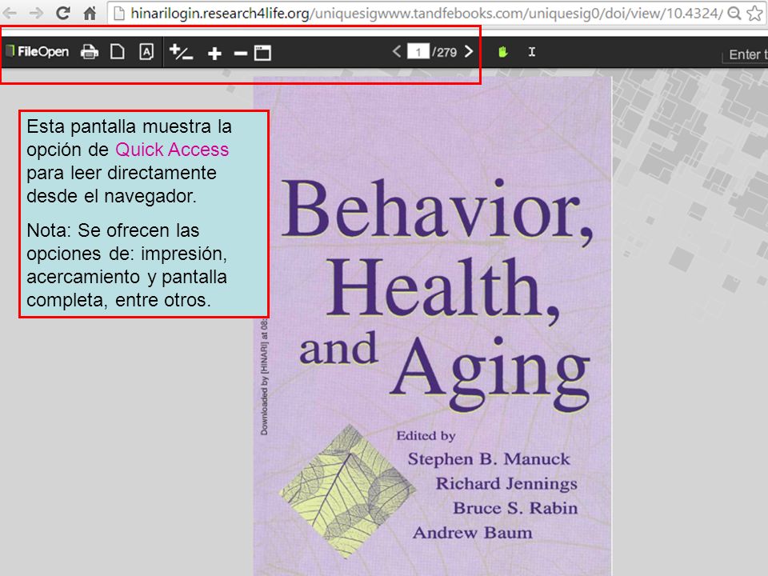Click the print icon in the viewer toolbar

coord(89,51)
